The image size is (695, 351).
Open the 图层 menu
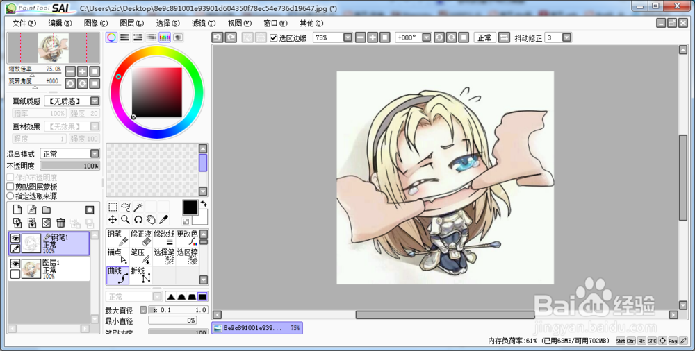pyautogui.click(x=131, y=23)
